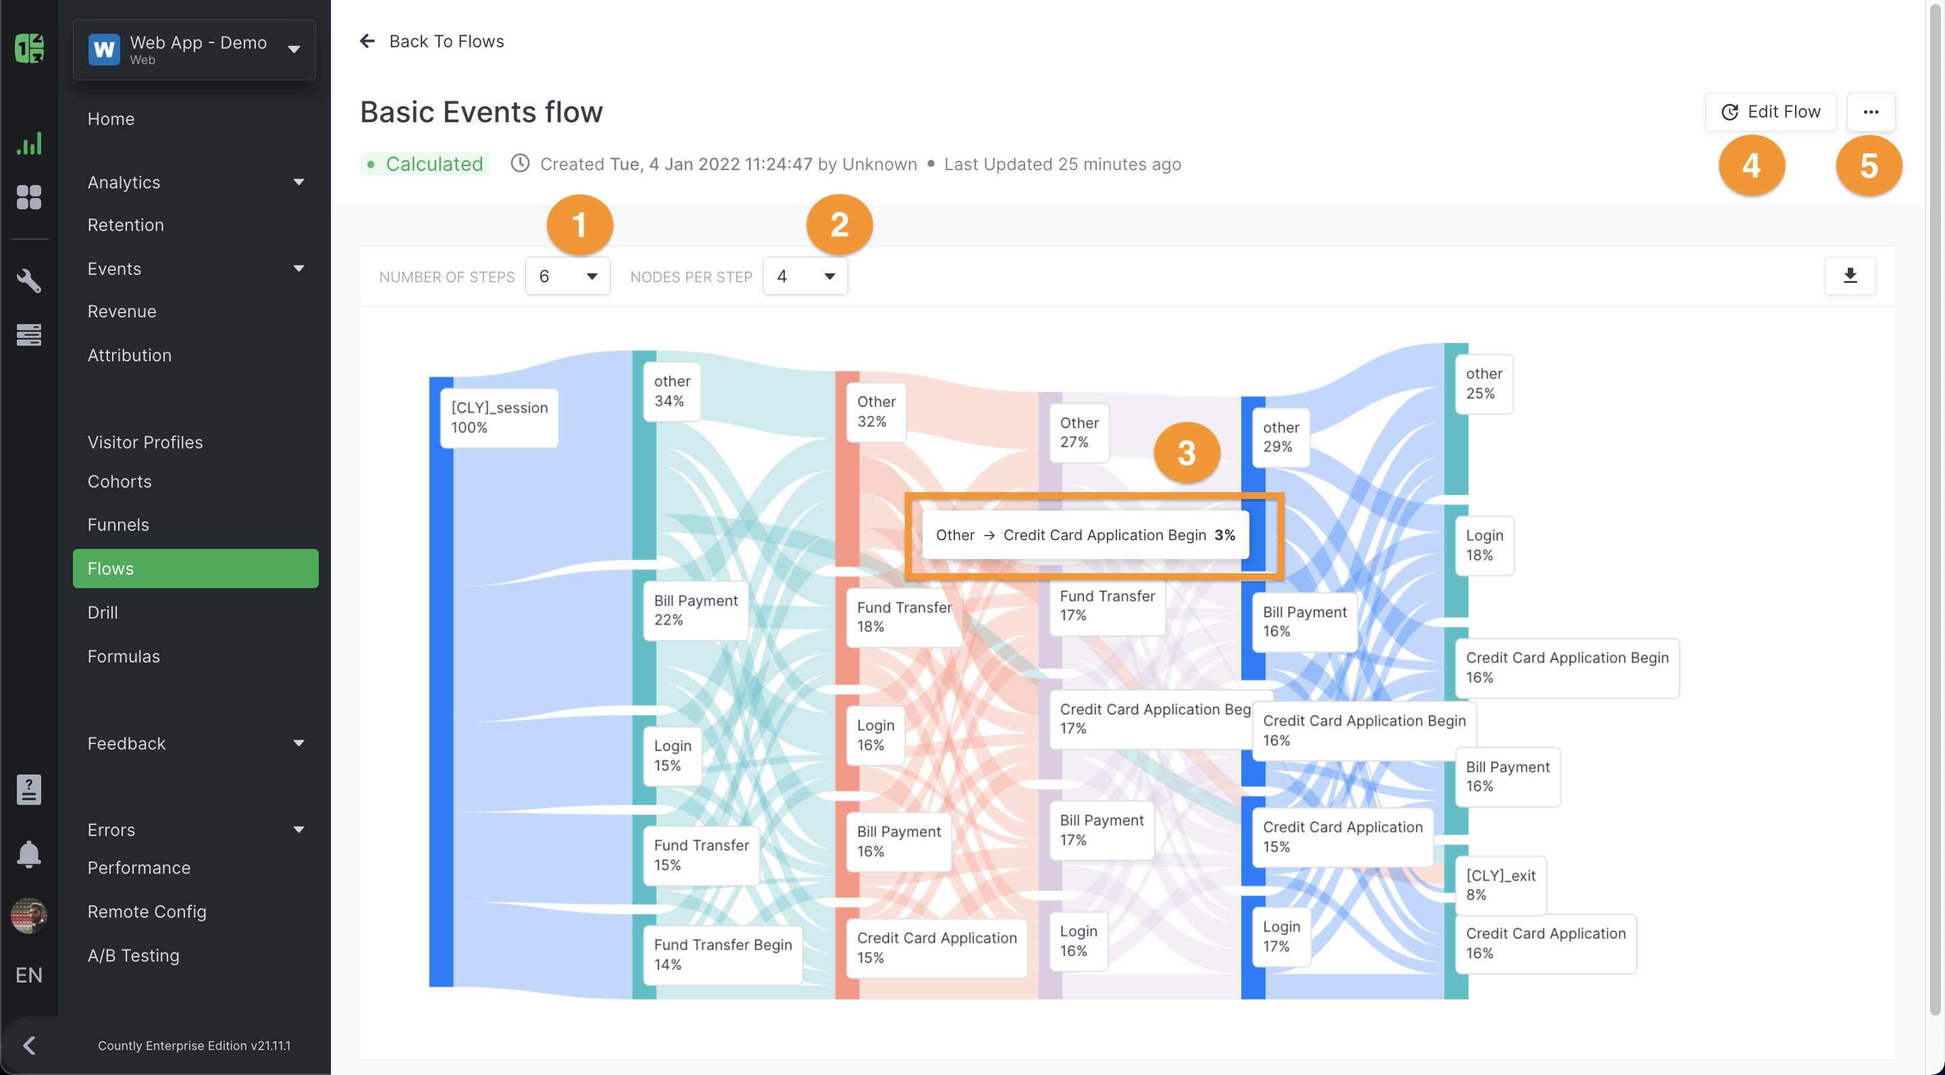Click the Edit Flow button
The width and height of the screenshot is (1945, 1075).
coord(1771,111)
